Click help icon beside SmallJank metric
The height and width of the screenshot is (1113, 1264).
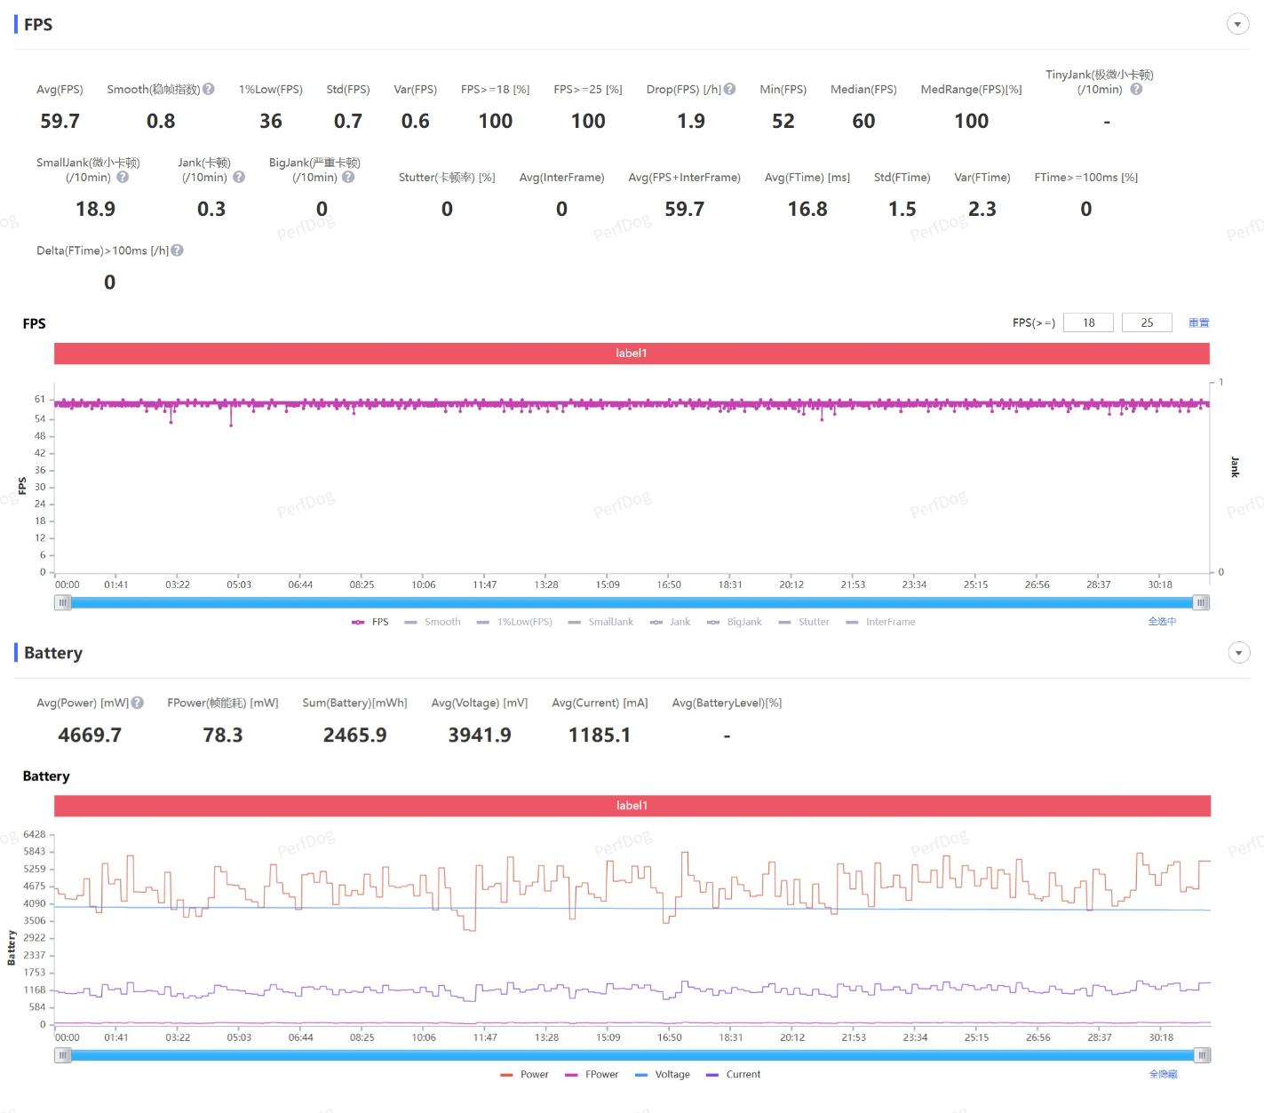[123, 177]
